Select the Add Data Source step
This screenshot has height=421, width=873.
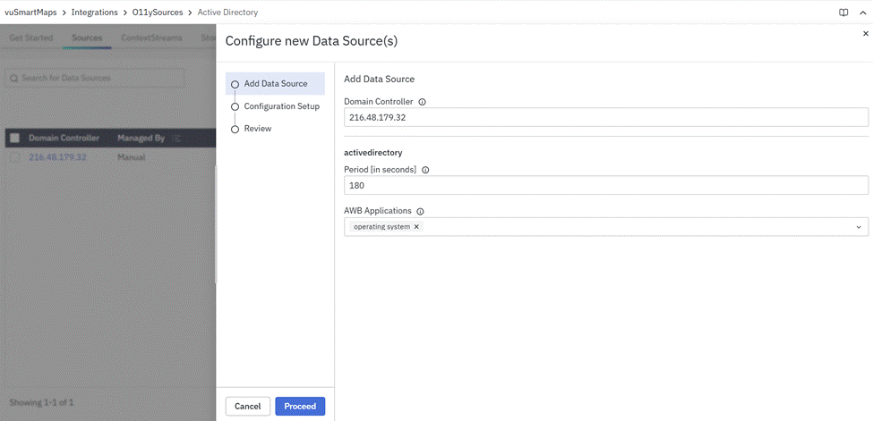[x=275, y=84]
